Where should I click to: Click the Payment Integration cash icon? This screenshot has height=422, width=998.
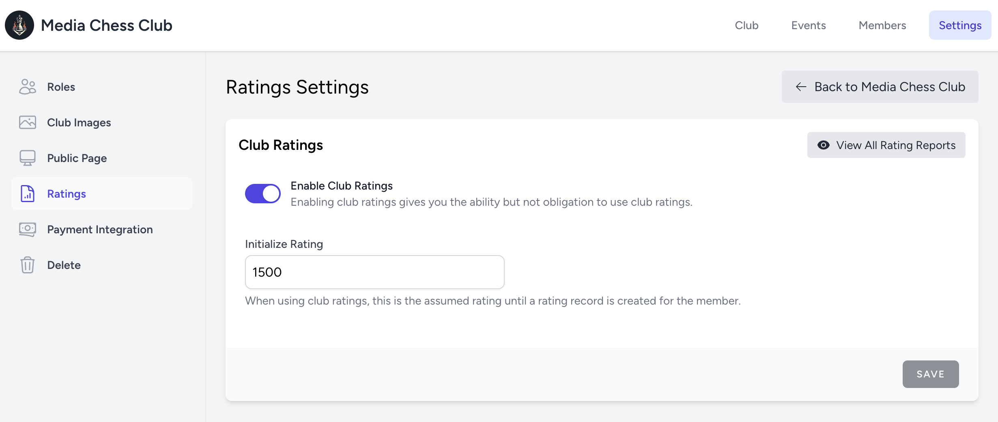pos(28,229)
